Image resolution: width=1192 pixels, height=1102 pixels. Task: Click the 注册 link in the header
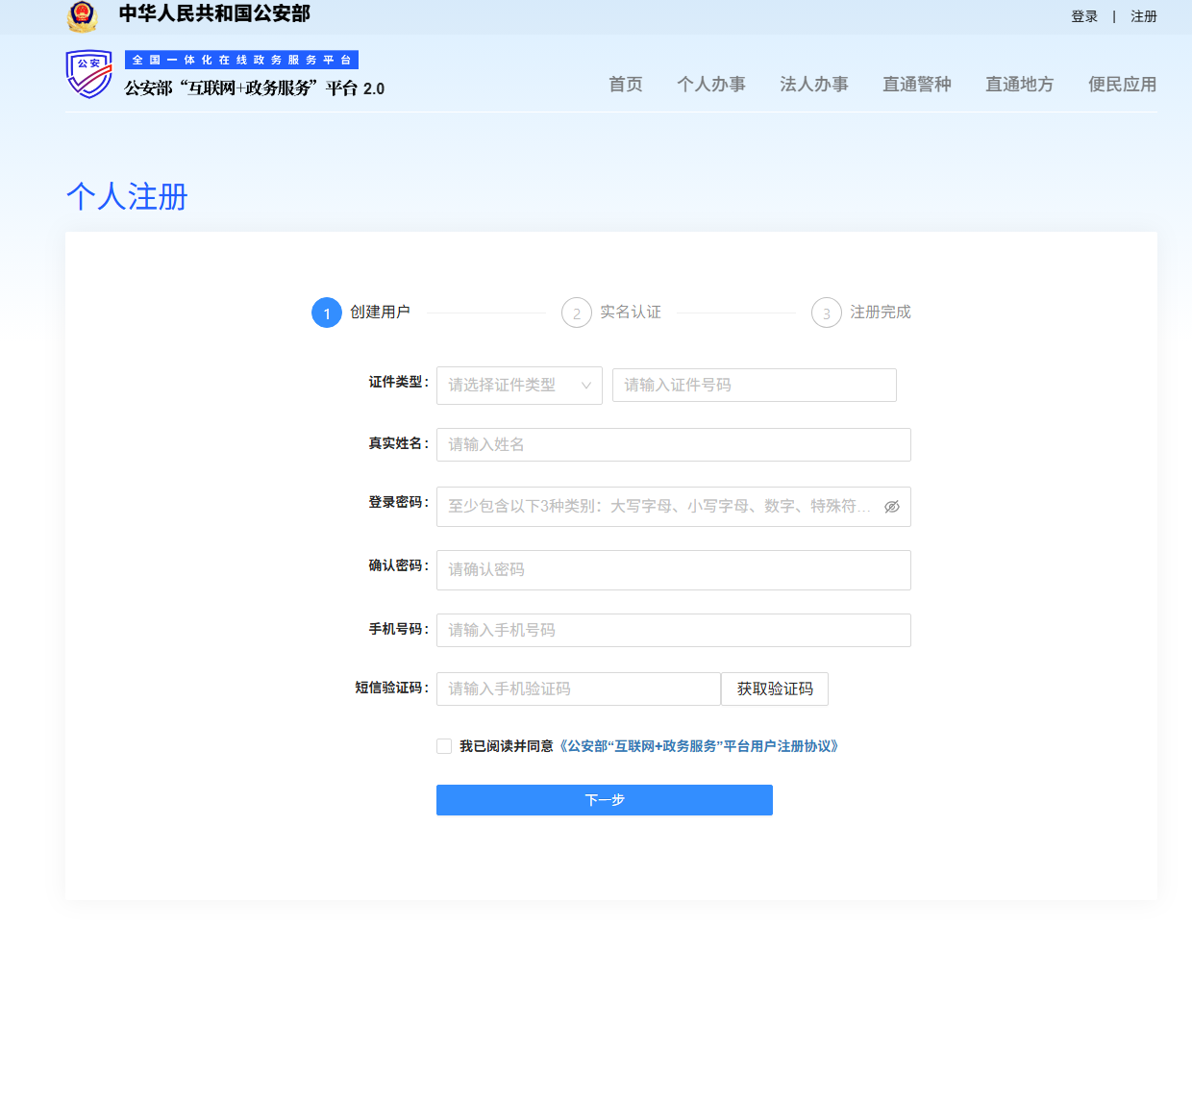(1144, 16)
